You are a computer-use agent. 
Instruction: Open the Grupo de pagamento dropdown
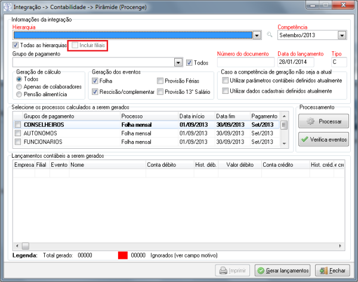178,62
